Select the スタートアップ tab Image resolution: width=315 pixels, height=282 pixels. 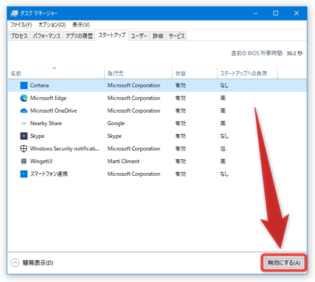click(x=111, y=35)
